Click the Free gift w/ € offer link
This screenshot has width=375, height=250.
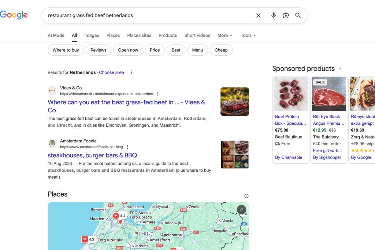(x=328, y=150)
